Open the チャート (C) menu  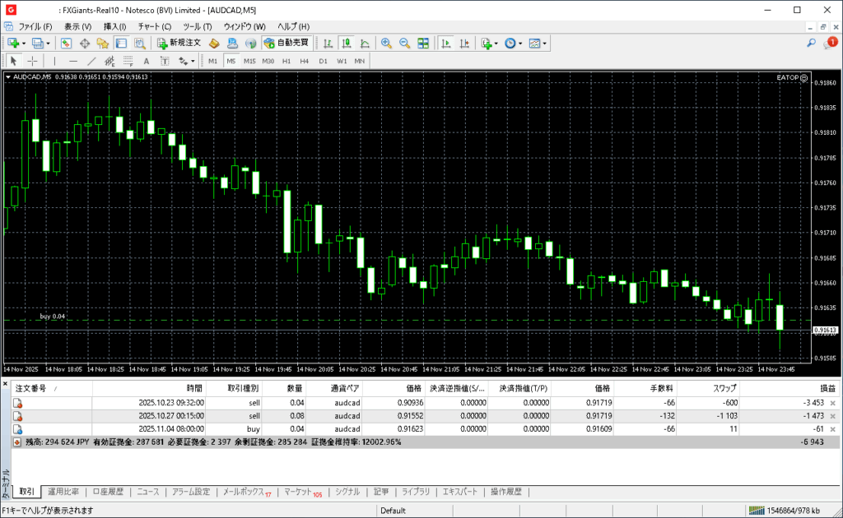(155, 26)
